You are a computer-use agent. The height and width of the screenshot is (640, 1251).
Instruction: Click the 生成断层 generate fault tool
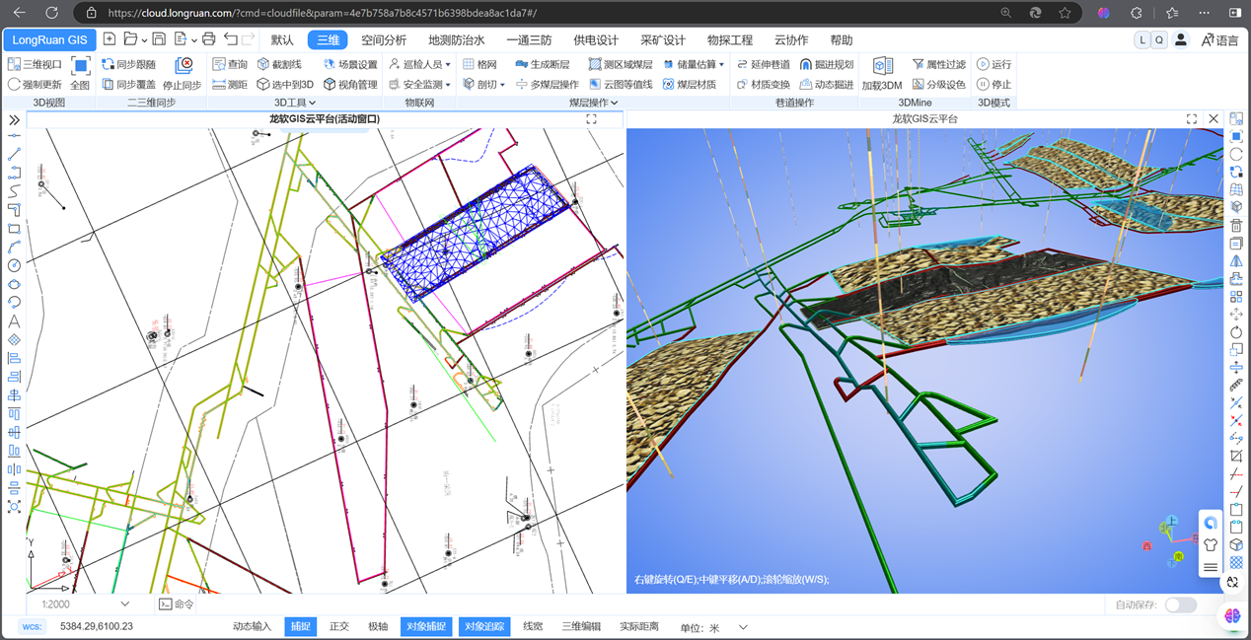542,64
